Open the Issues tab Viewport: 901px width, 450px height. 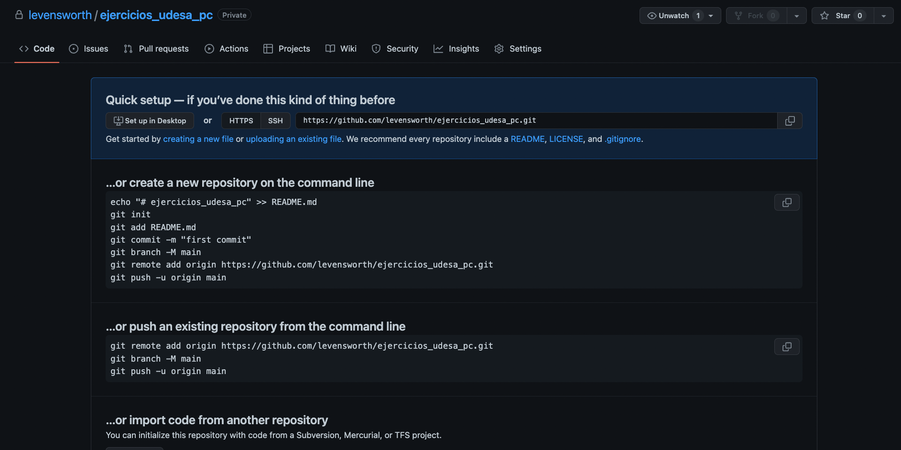(x=88, y=49)
